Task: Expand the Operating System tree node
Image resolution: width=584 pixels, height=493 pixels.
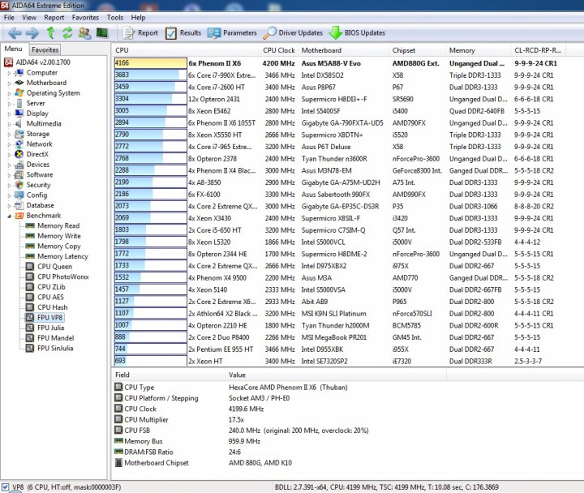Action: point(9,94)
